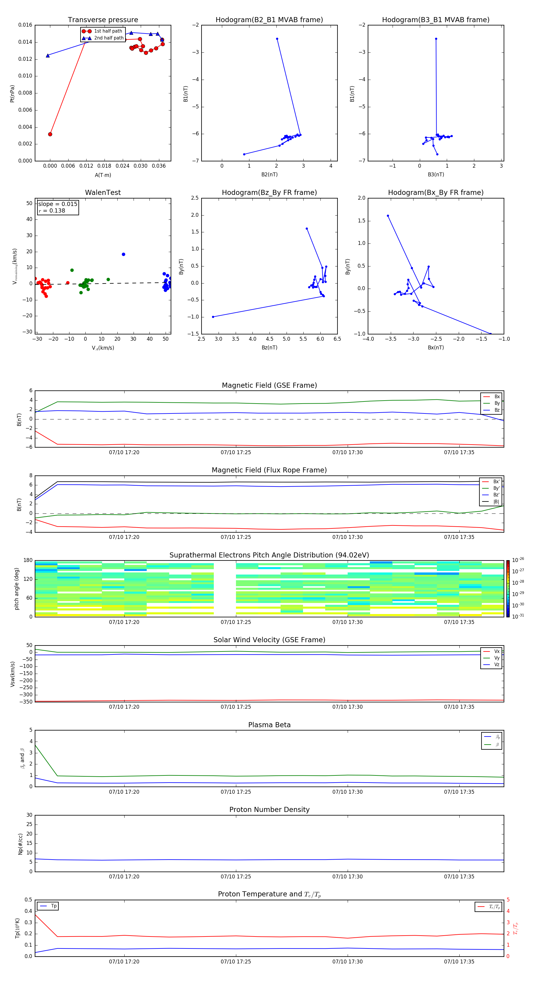Select the βp entry in Plasma Beta legend
The width and height of the screenshot is (539, 988).
click(492, 737)
